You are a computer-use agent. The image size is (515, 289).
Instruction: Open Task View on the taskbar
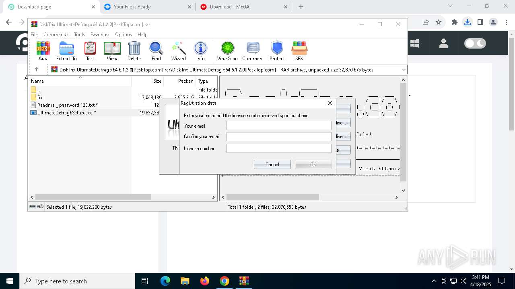tap(145, 281)
